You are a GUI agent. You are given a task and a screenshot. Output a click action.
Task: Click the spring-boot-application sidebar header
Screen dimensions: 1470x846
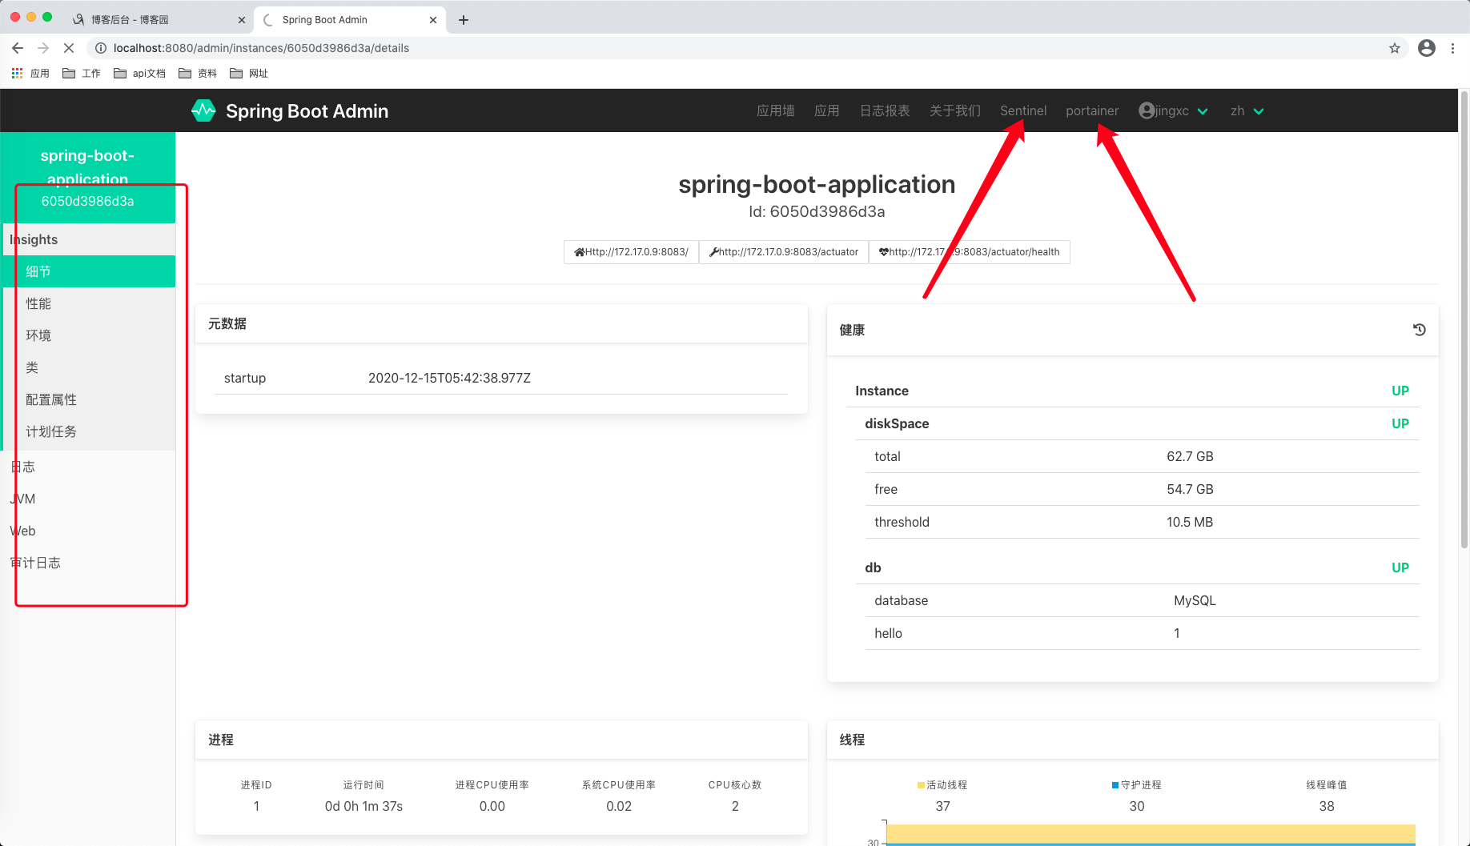(87, 177)
